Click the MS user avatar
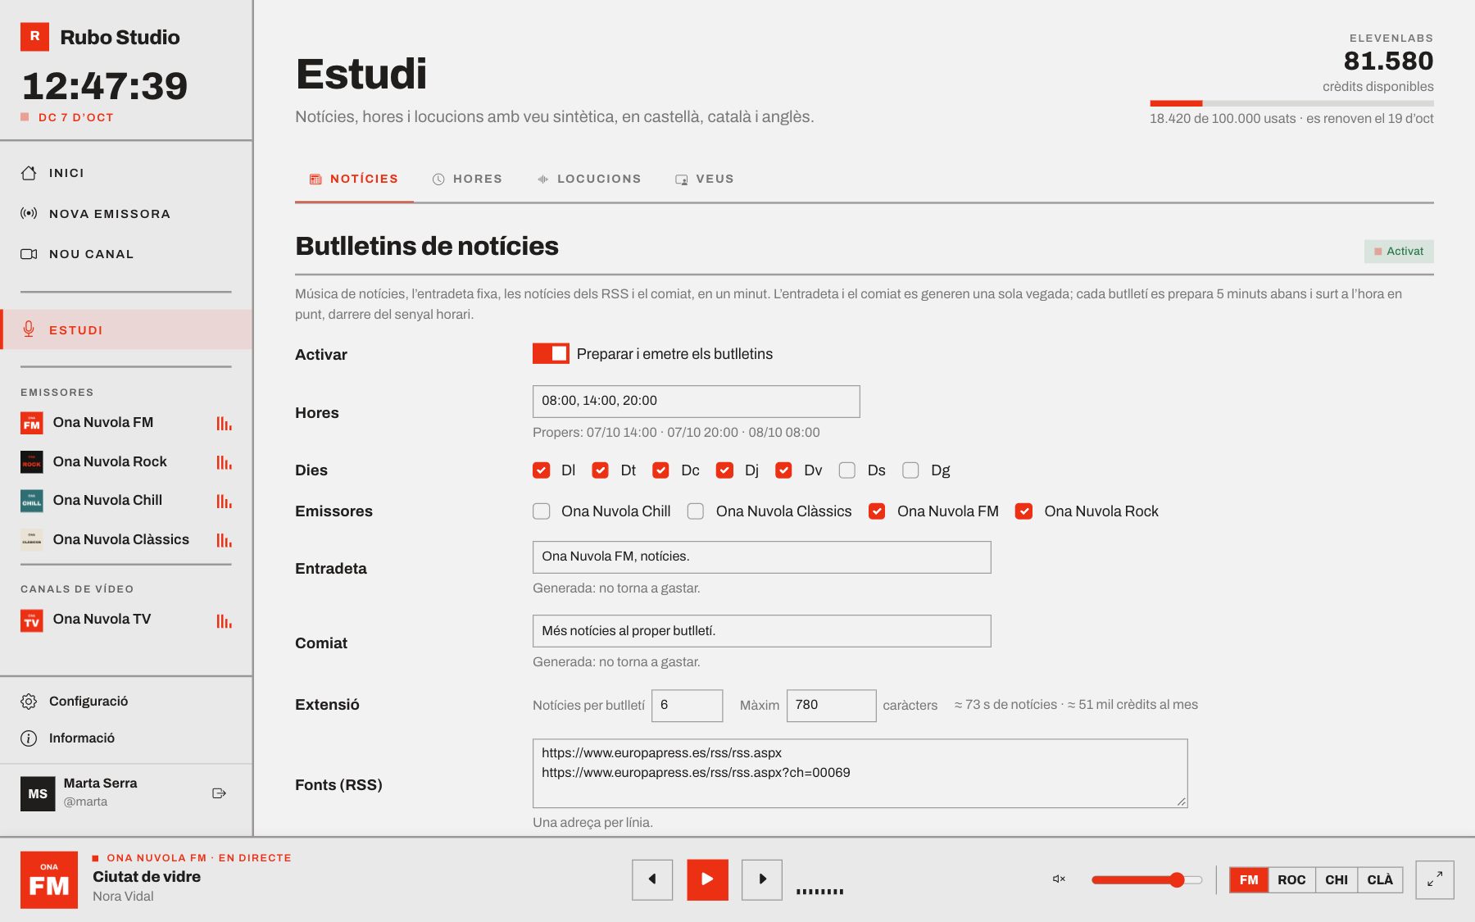Image resolution: width=1475 pixels, height=922 pixels. click(x=38, y=793)
